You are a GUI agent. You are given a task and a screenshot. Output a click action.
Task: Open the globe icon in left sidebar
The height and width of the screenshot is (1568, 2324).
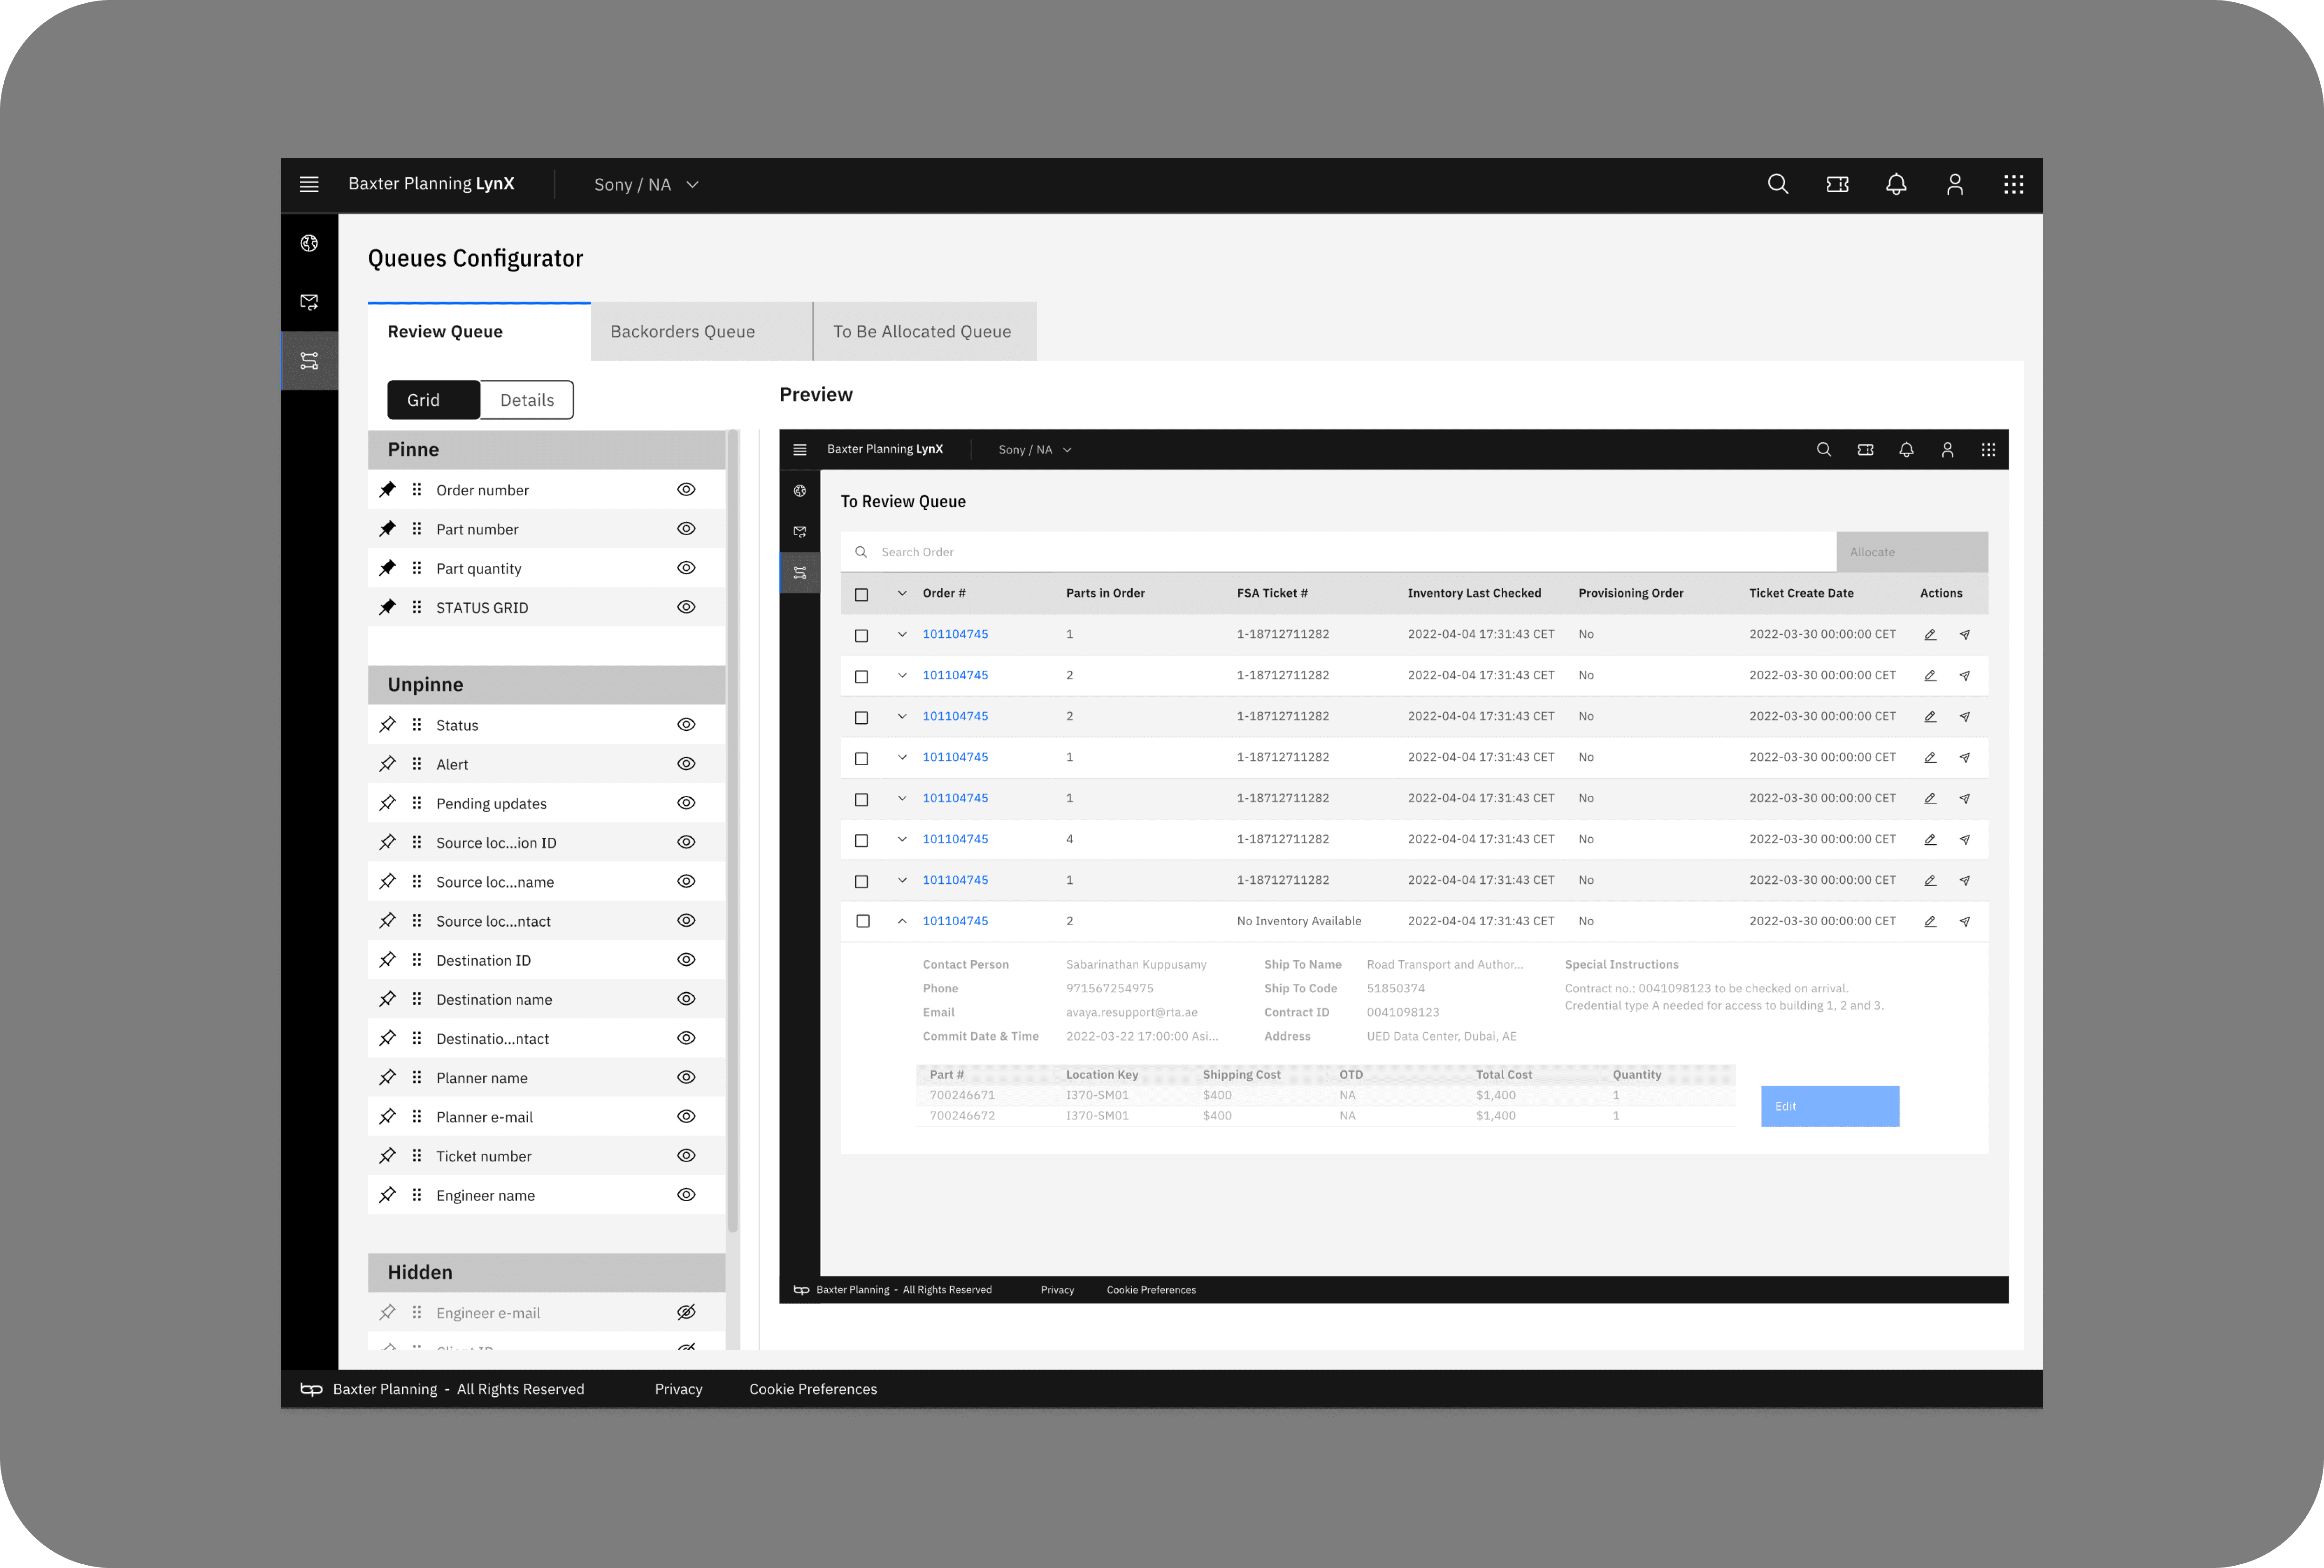[x=309, y=243]
